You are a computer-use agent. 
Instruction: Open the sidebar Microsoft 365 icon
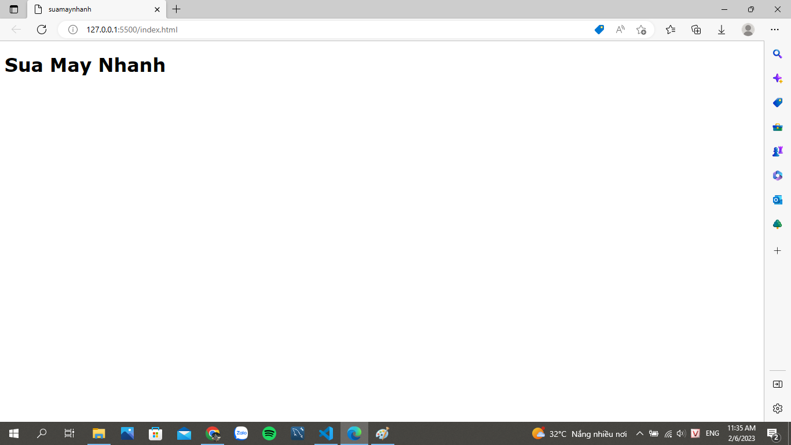coord(778,176)
